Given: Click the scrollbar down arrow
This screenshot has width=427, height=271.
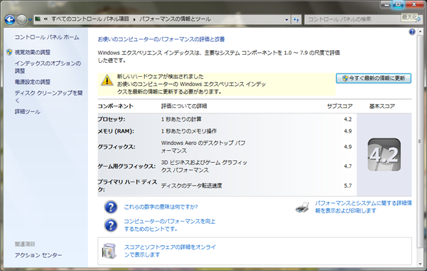Looking at the screenshot, I should coord(420,264).
